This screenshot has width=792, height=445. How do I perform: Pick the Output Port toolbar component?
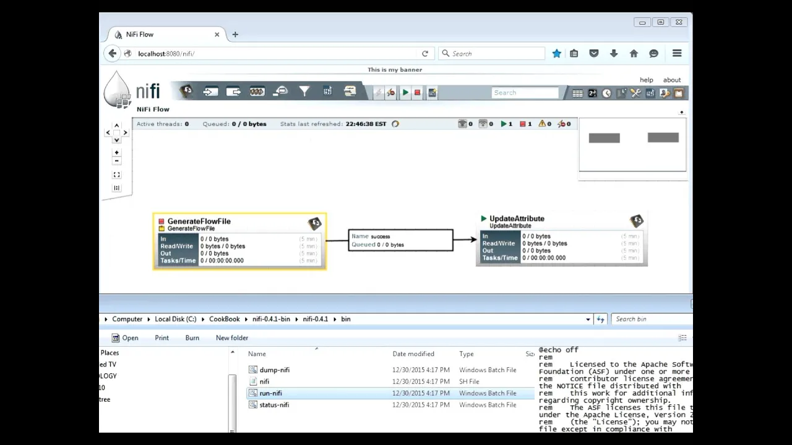coord(234,91)
